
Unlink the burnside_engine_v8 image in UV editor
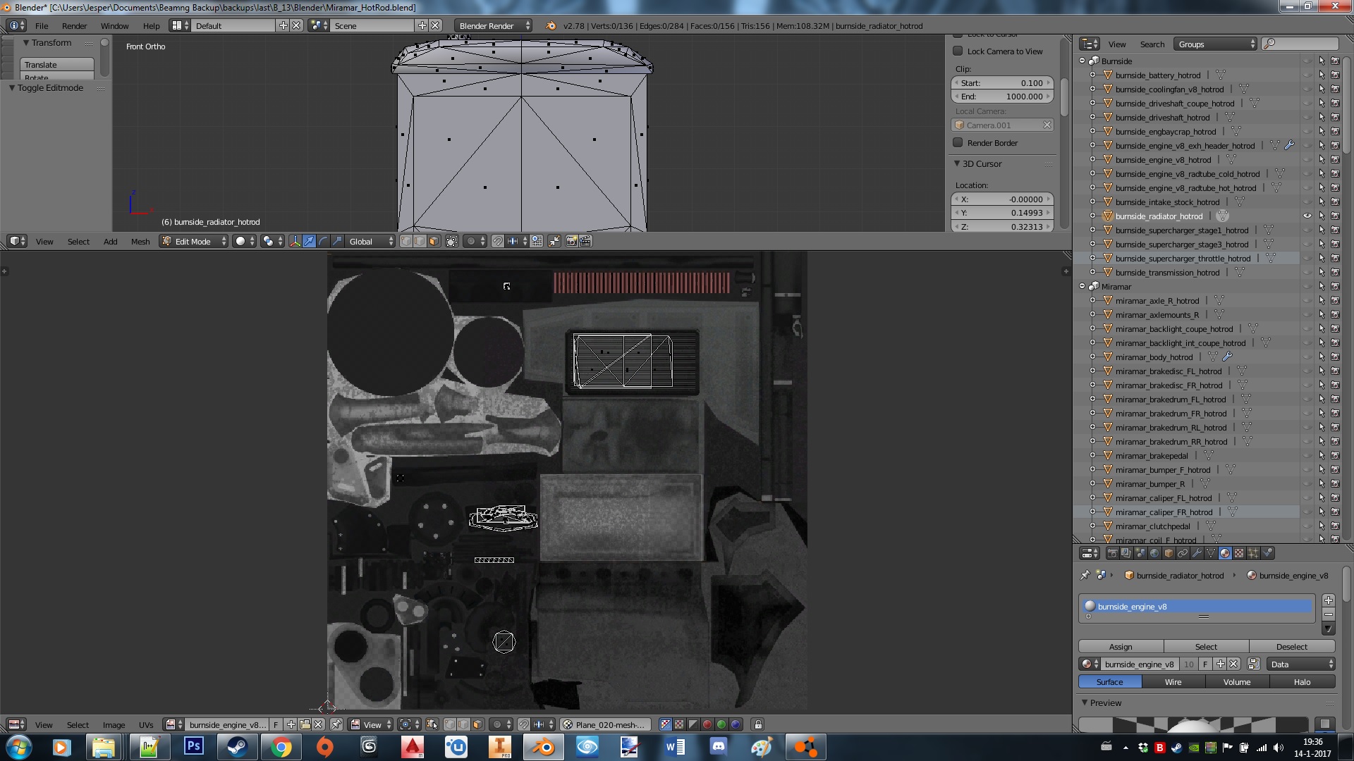click(x=318, y=724)
